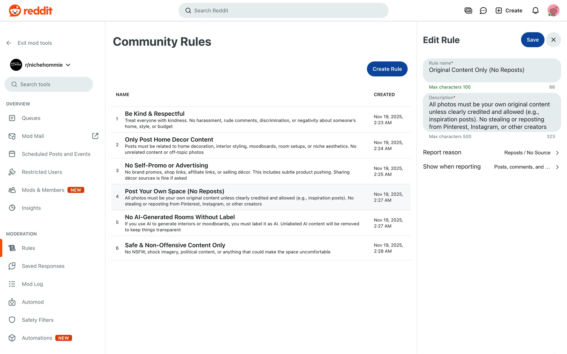567x354 pixels.
Task: Click the Safety Filters shield icon
Action: [x=12, y=320]
